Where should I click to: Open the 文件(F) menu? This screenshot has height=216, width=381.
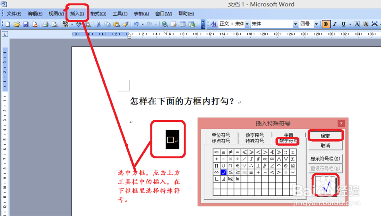click(14, 14)
